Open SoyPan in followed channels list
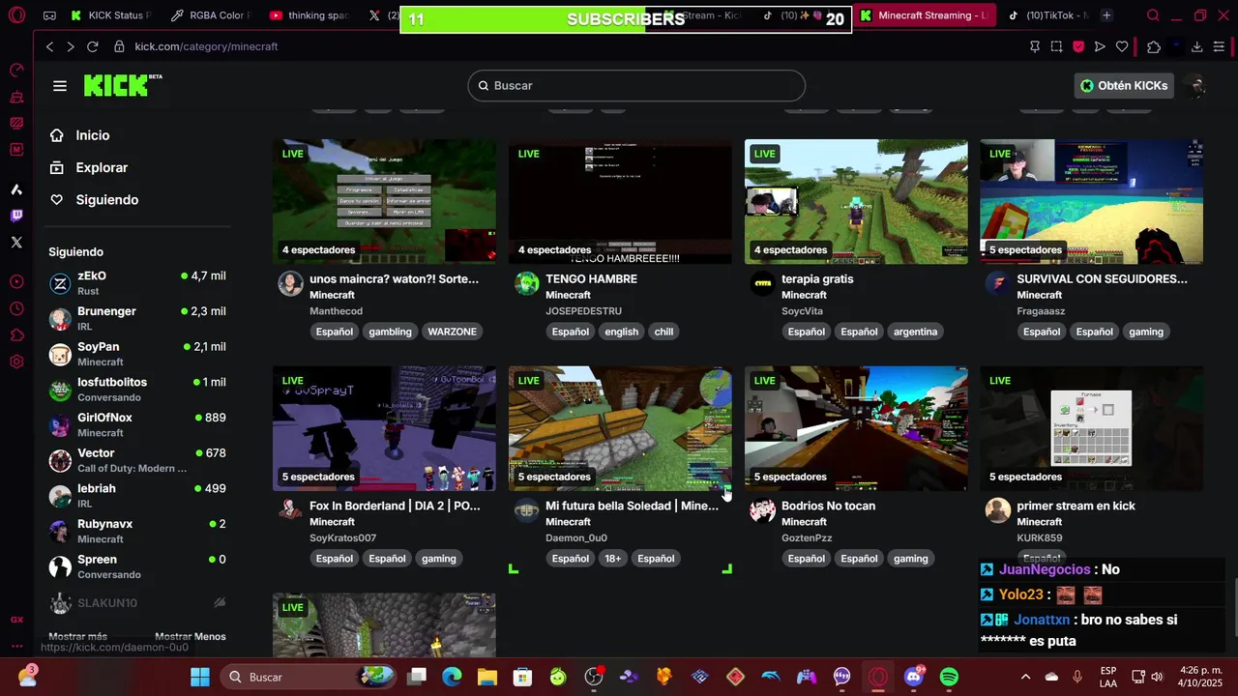Screen dimensions: 1238x696 pos(137,354)
